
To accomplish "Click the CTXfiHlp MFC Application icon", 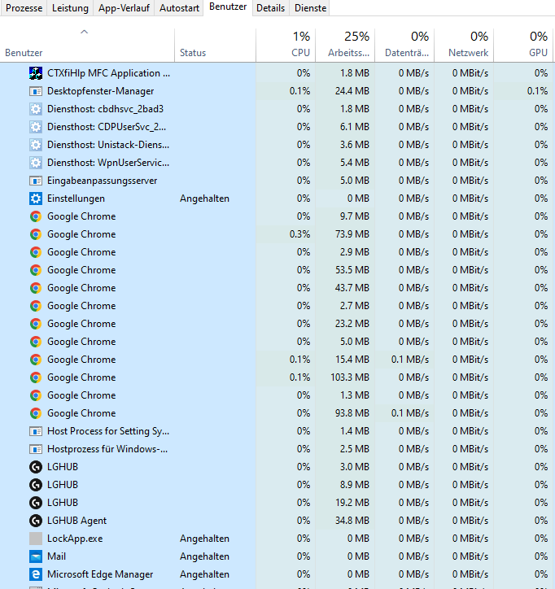I will pos(36,73).
